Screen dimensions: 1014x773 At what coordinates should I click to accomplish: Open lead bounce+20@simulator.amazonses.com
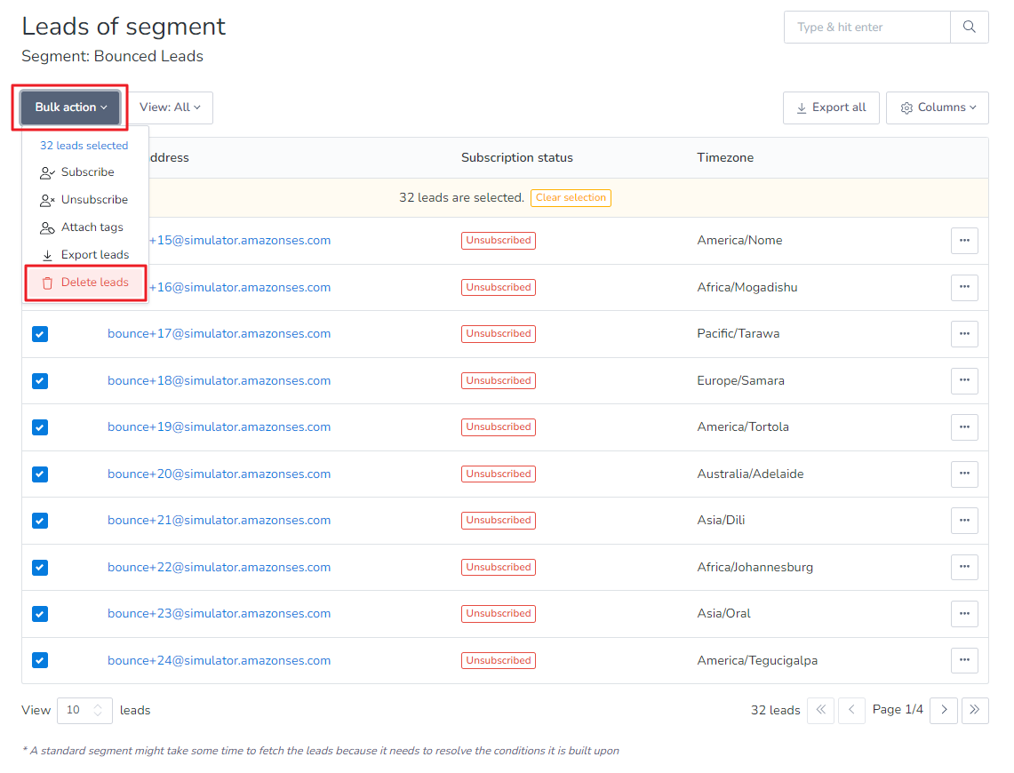(x=219, y=474)
